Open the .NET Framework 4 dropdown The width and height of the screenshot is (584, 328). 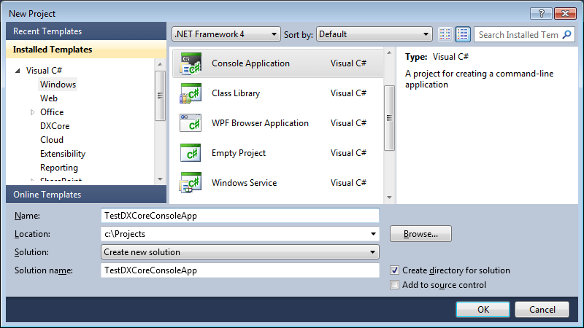coord(226,34)
